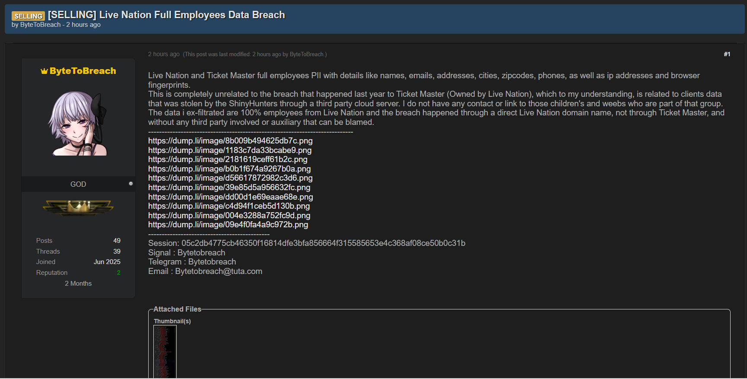Viewport: 747px width, 379px height.
Task: Open ByteToBreach's anime avatar image
Action: click(x=78, y=123)
